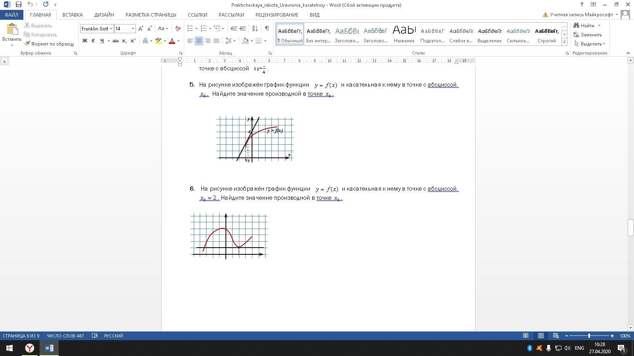Toggle underline formatting (Ч)
Image resolution: width=634 pixels, height=356 pixels.
pyautogui.click(x=102, y=41)
